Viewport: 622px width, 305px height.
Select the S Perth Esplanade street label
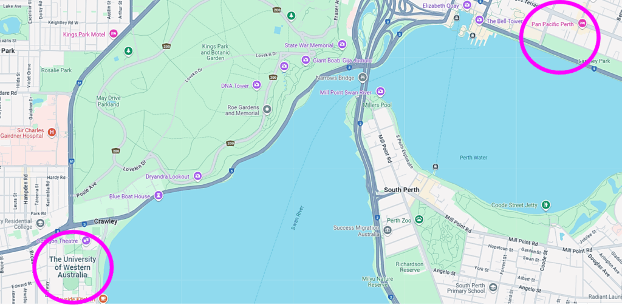[x=406, y=150]
